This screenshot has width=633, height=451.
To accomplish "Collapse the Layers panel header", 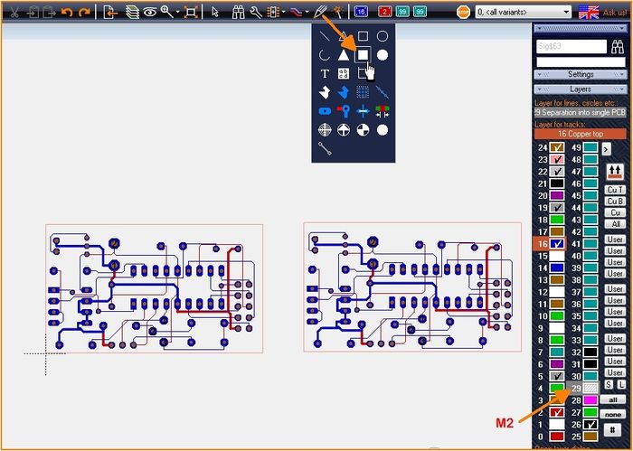I will point(580,89).
